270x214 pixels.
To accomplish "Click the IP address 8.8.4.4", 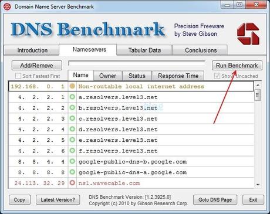I will coord(41,161).
